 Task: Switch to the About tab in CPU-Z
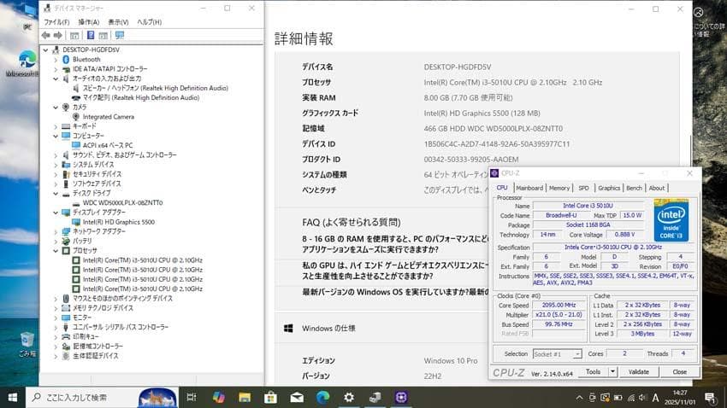pos(657,188)
